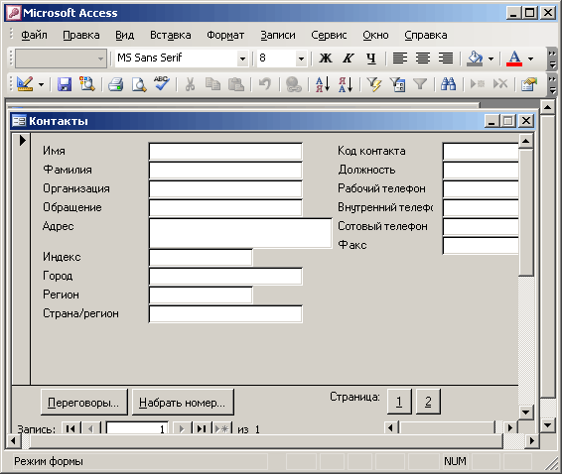Toggle italic К formatting button
Screen dimensions: 562x474
[349, 58]
